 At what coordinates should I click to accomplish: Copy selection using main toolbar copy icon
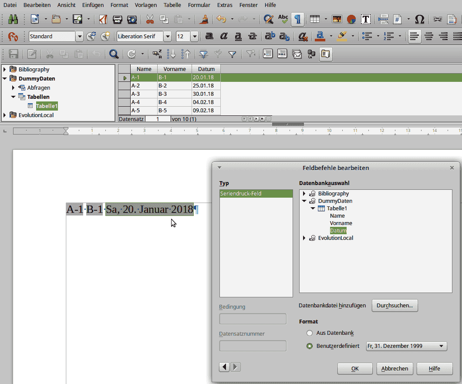tap(164, 20)
